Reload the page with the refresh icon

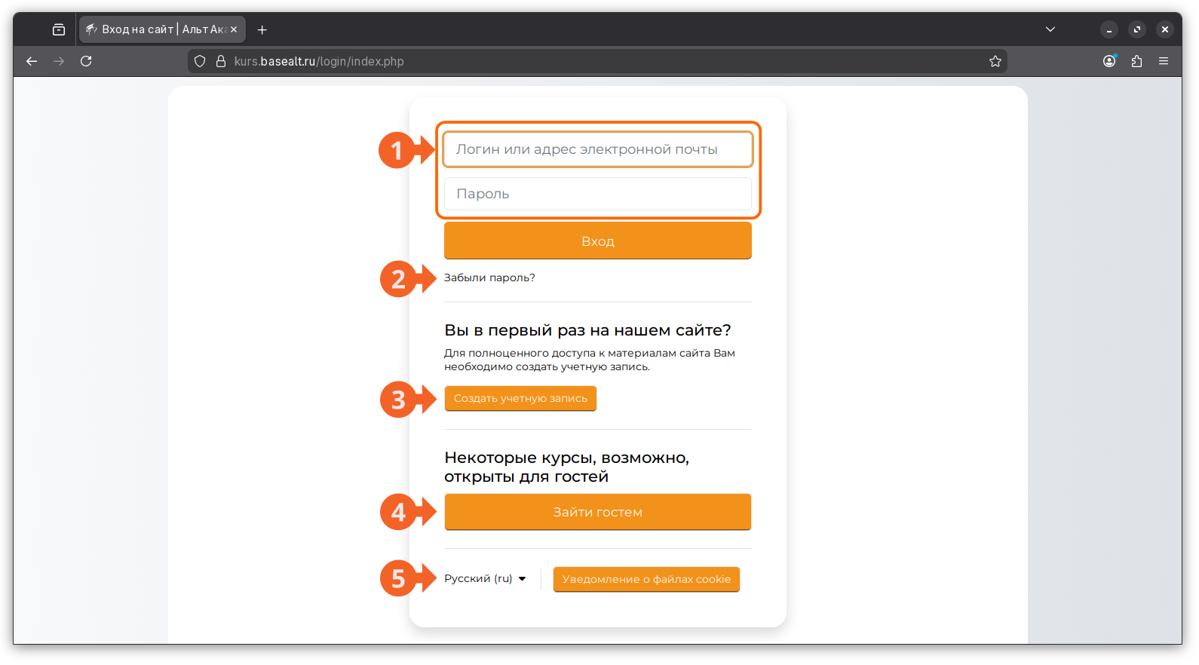pos(86,61)
